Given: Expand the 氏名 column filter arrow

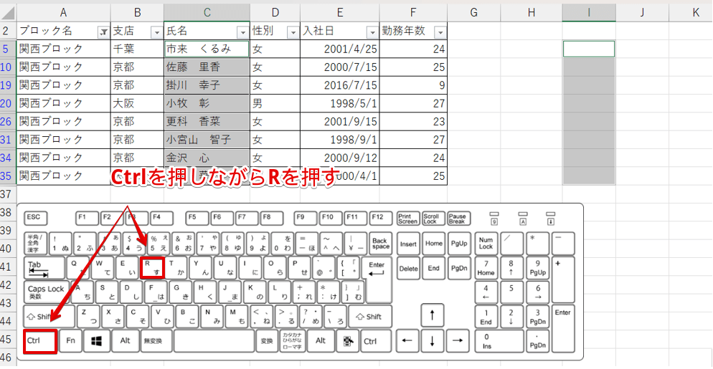Looking at the screenshot, I should click(242, 32).
